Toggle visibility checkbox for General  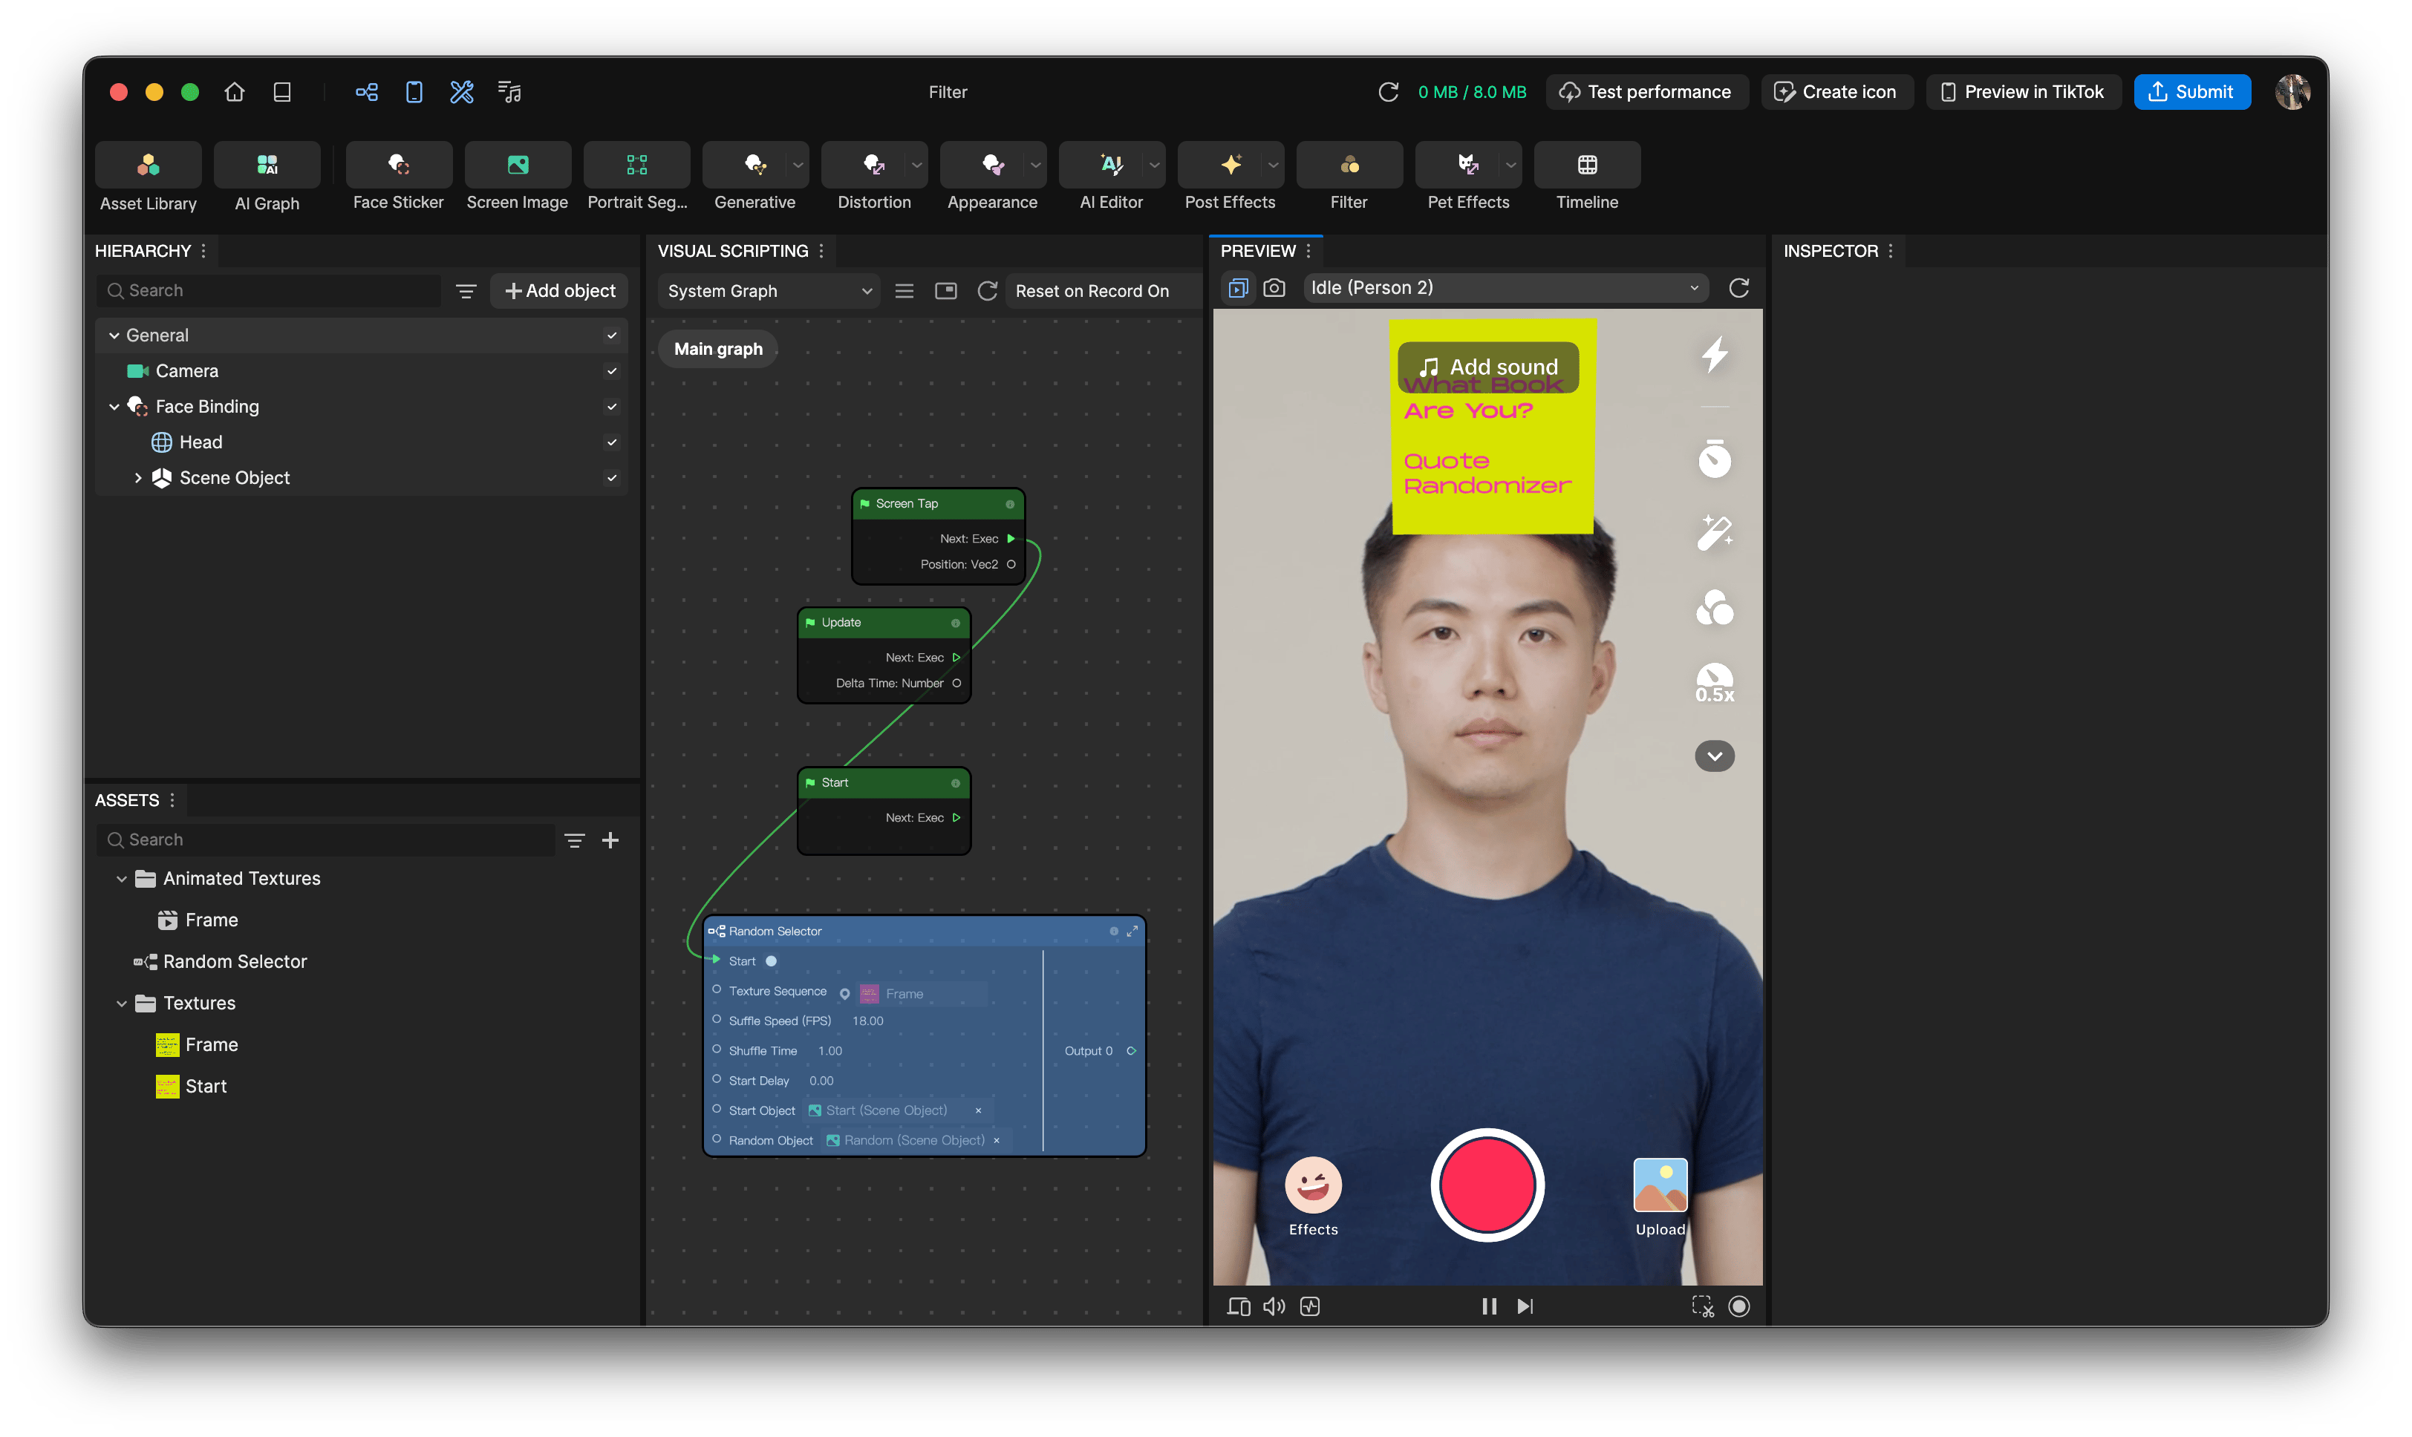pyautogui.click(x=612, y=335)
